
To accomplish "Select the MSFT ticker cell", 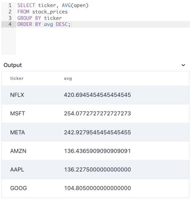I will (18, 113).
